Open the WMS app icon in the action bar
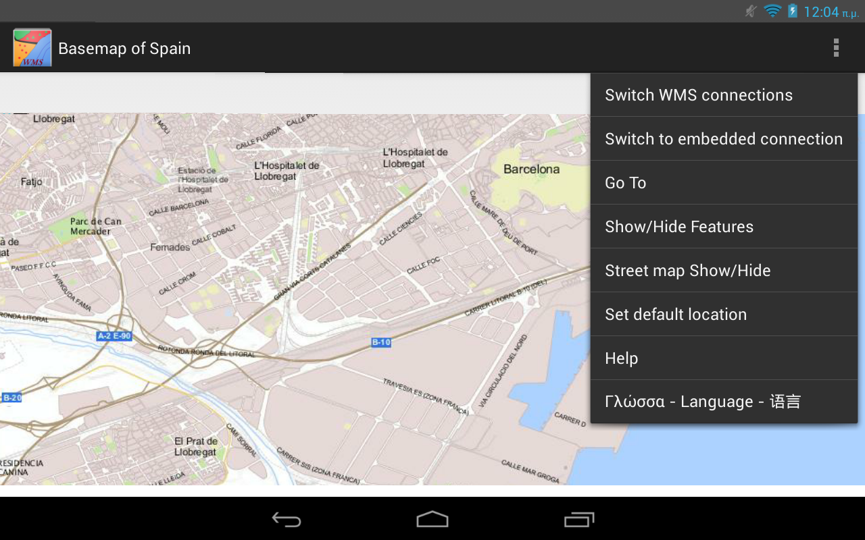The image size is (865, 540). point(32,47)
